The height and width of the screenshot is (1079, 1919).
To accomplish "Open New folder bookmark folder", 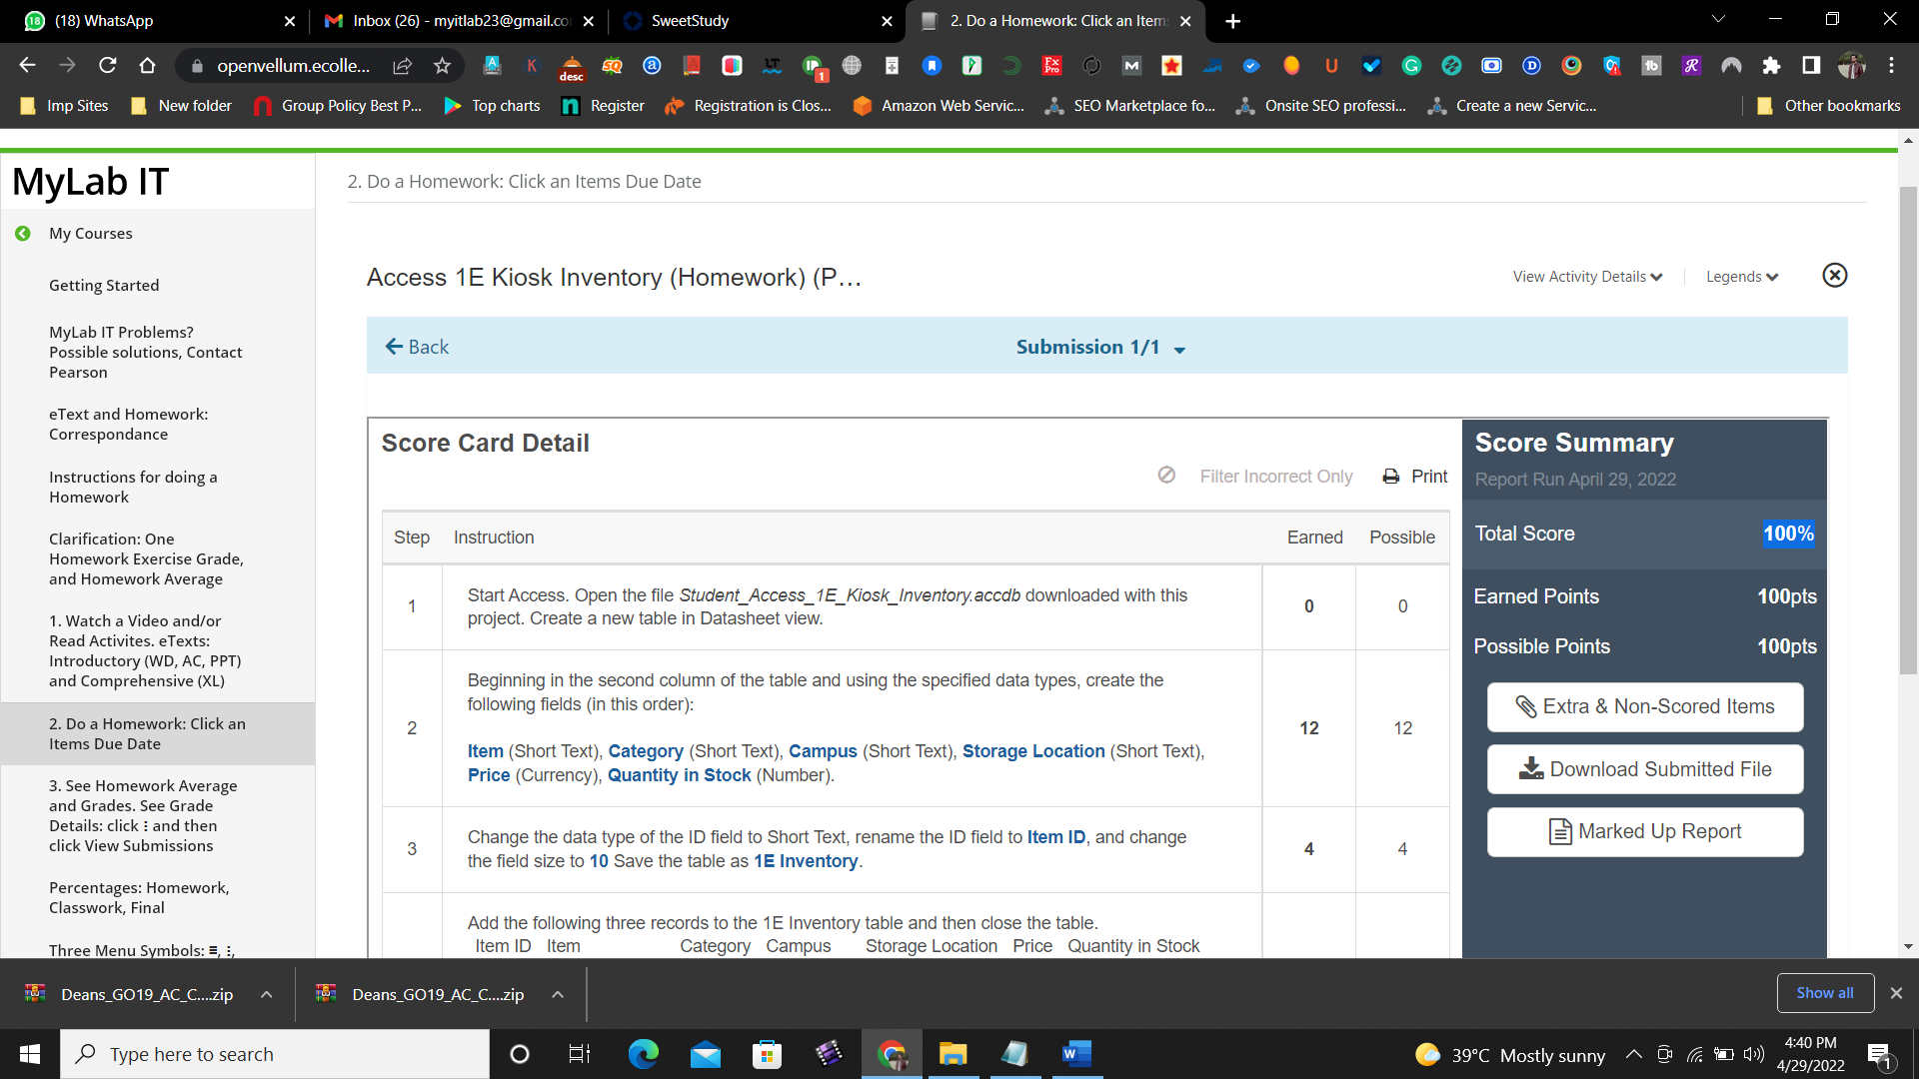I will click(182, 106).
